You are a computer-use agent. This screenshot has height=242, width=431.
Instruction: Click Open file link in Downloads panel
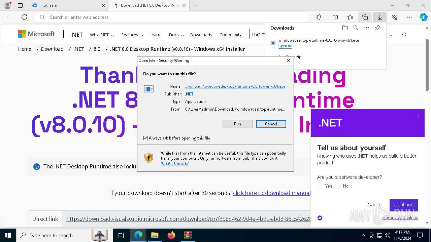coord(285,46)
